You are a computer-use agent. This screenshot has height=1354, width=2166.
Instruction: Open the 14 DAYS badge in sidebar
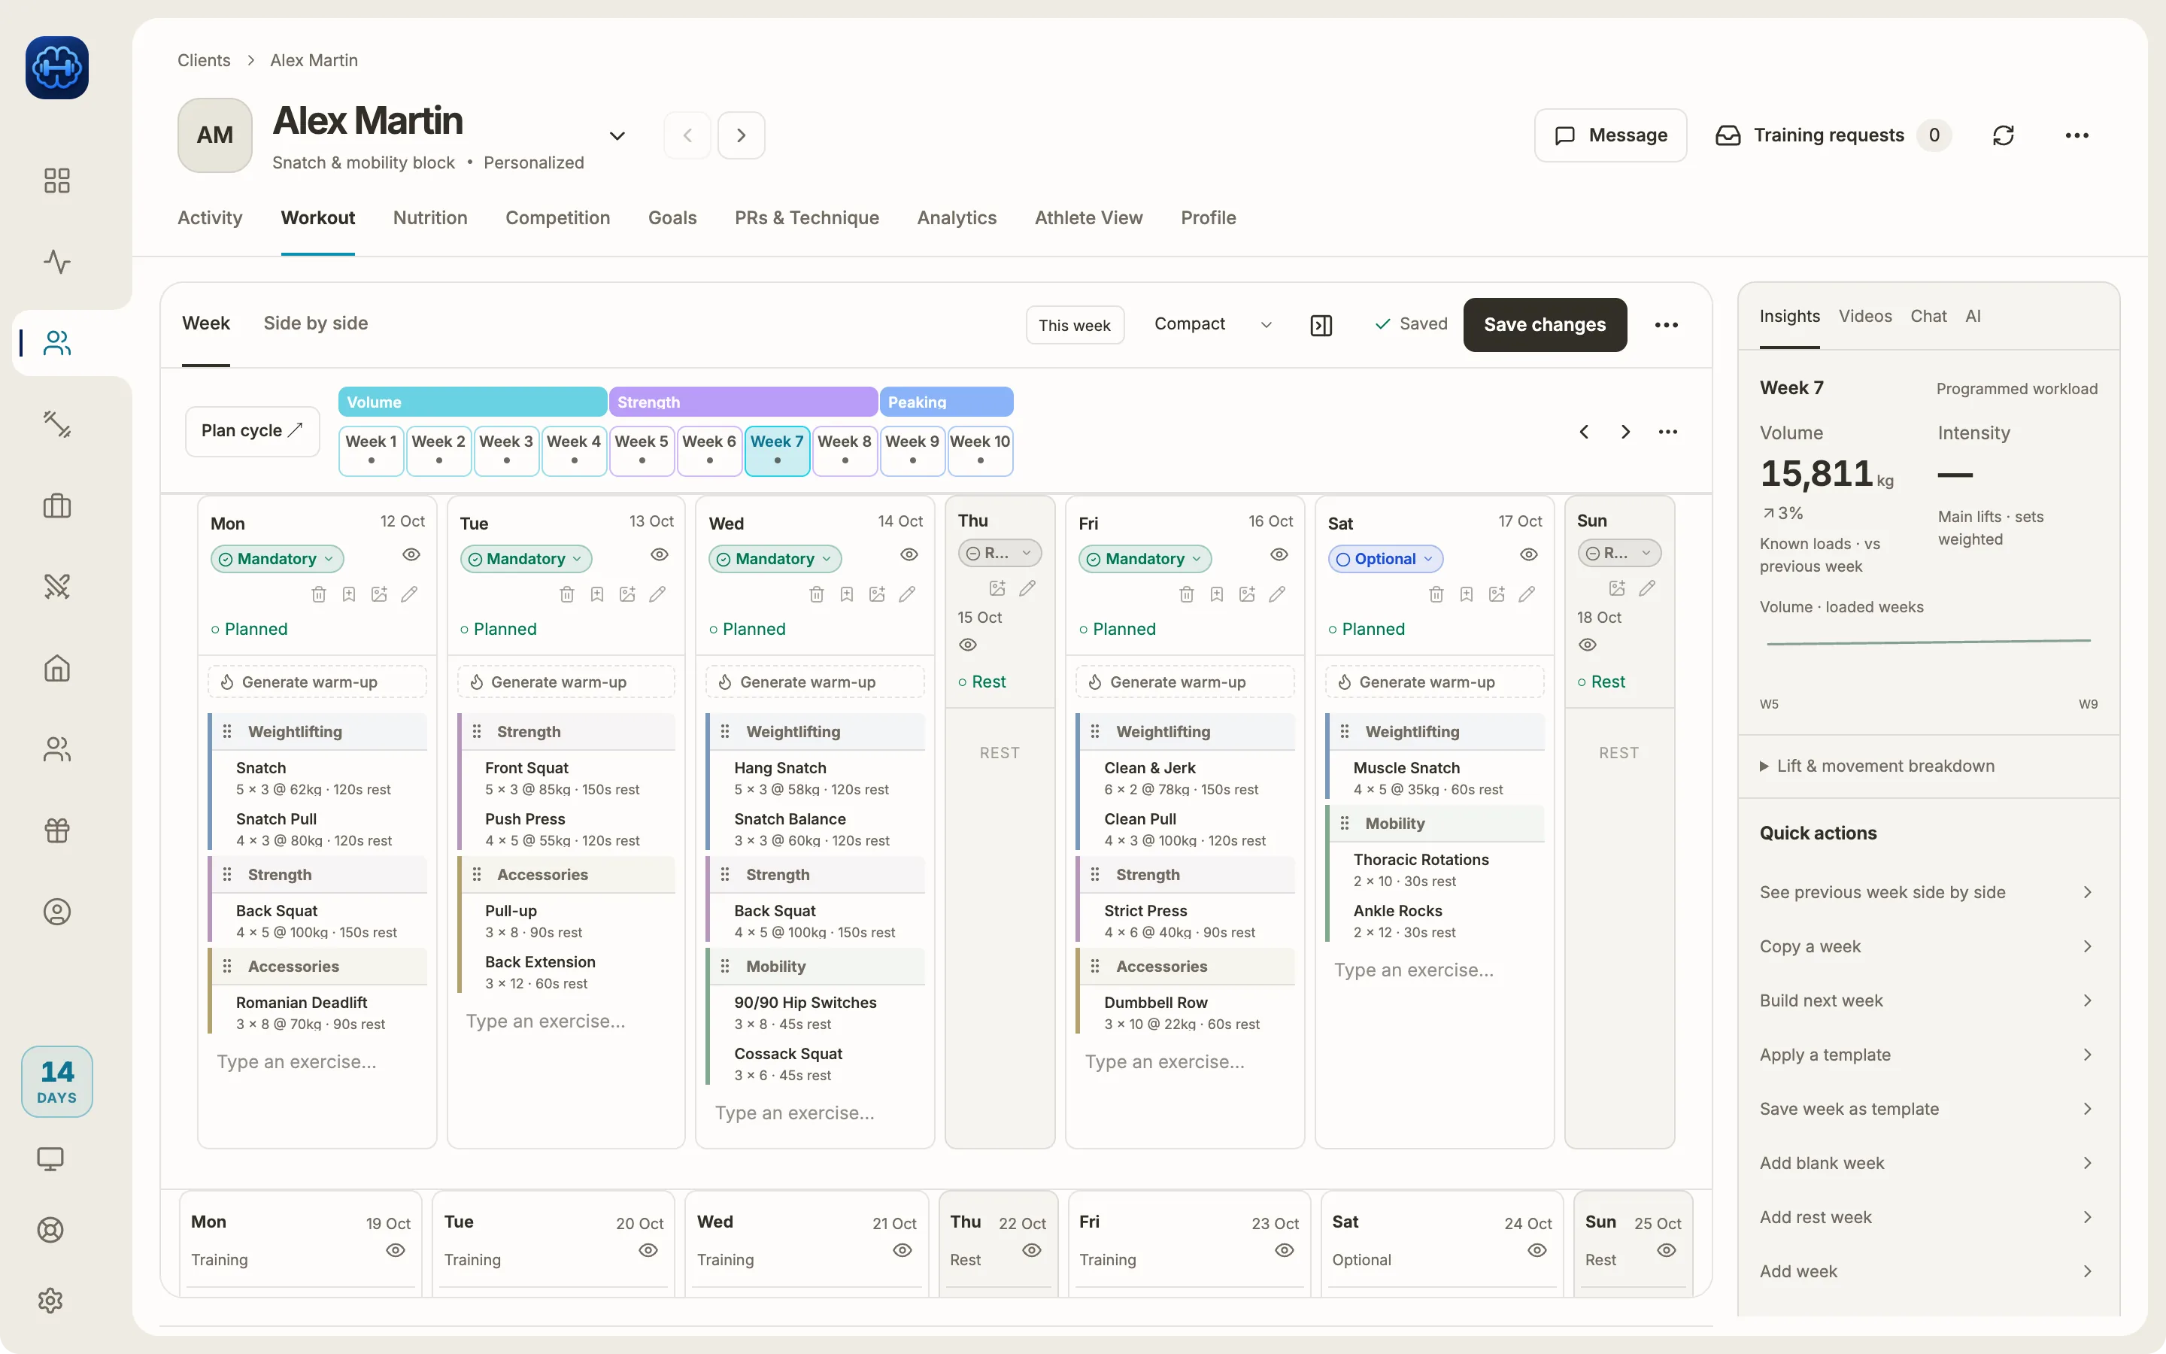click(56, 1082)
